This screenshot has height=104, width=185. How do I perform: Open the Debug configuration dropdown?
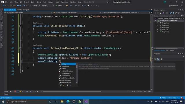(x=36, y=5)
